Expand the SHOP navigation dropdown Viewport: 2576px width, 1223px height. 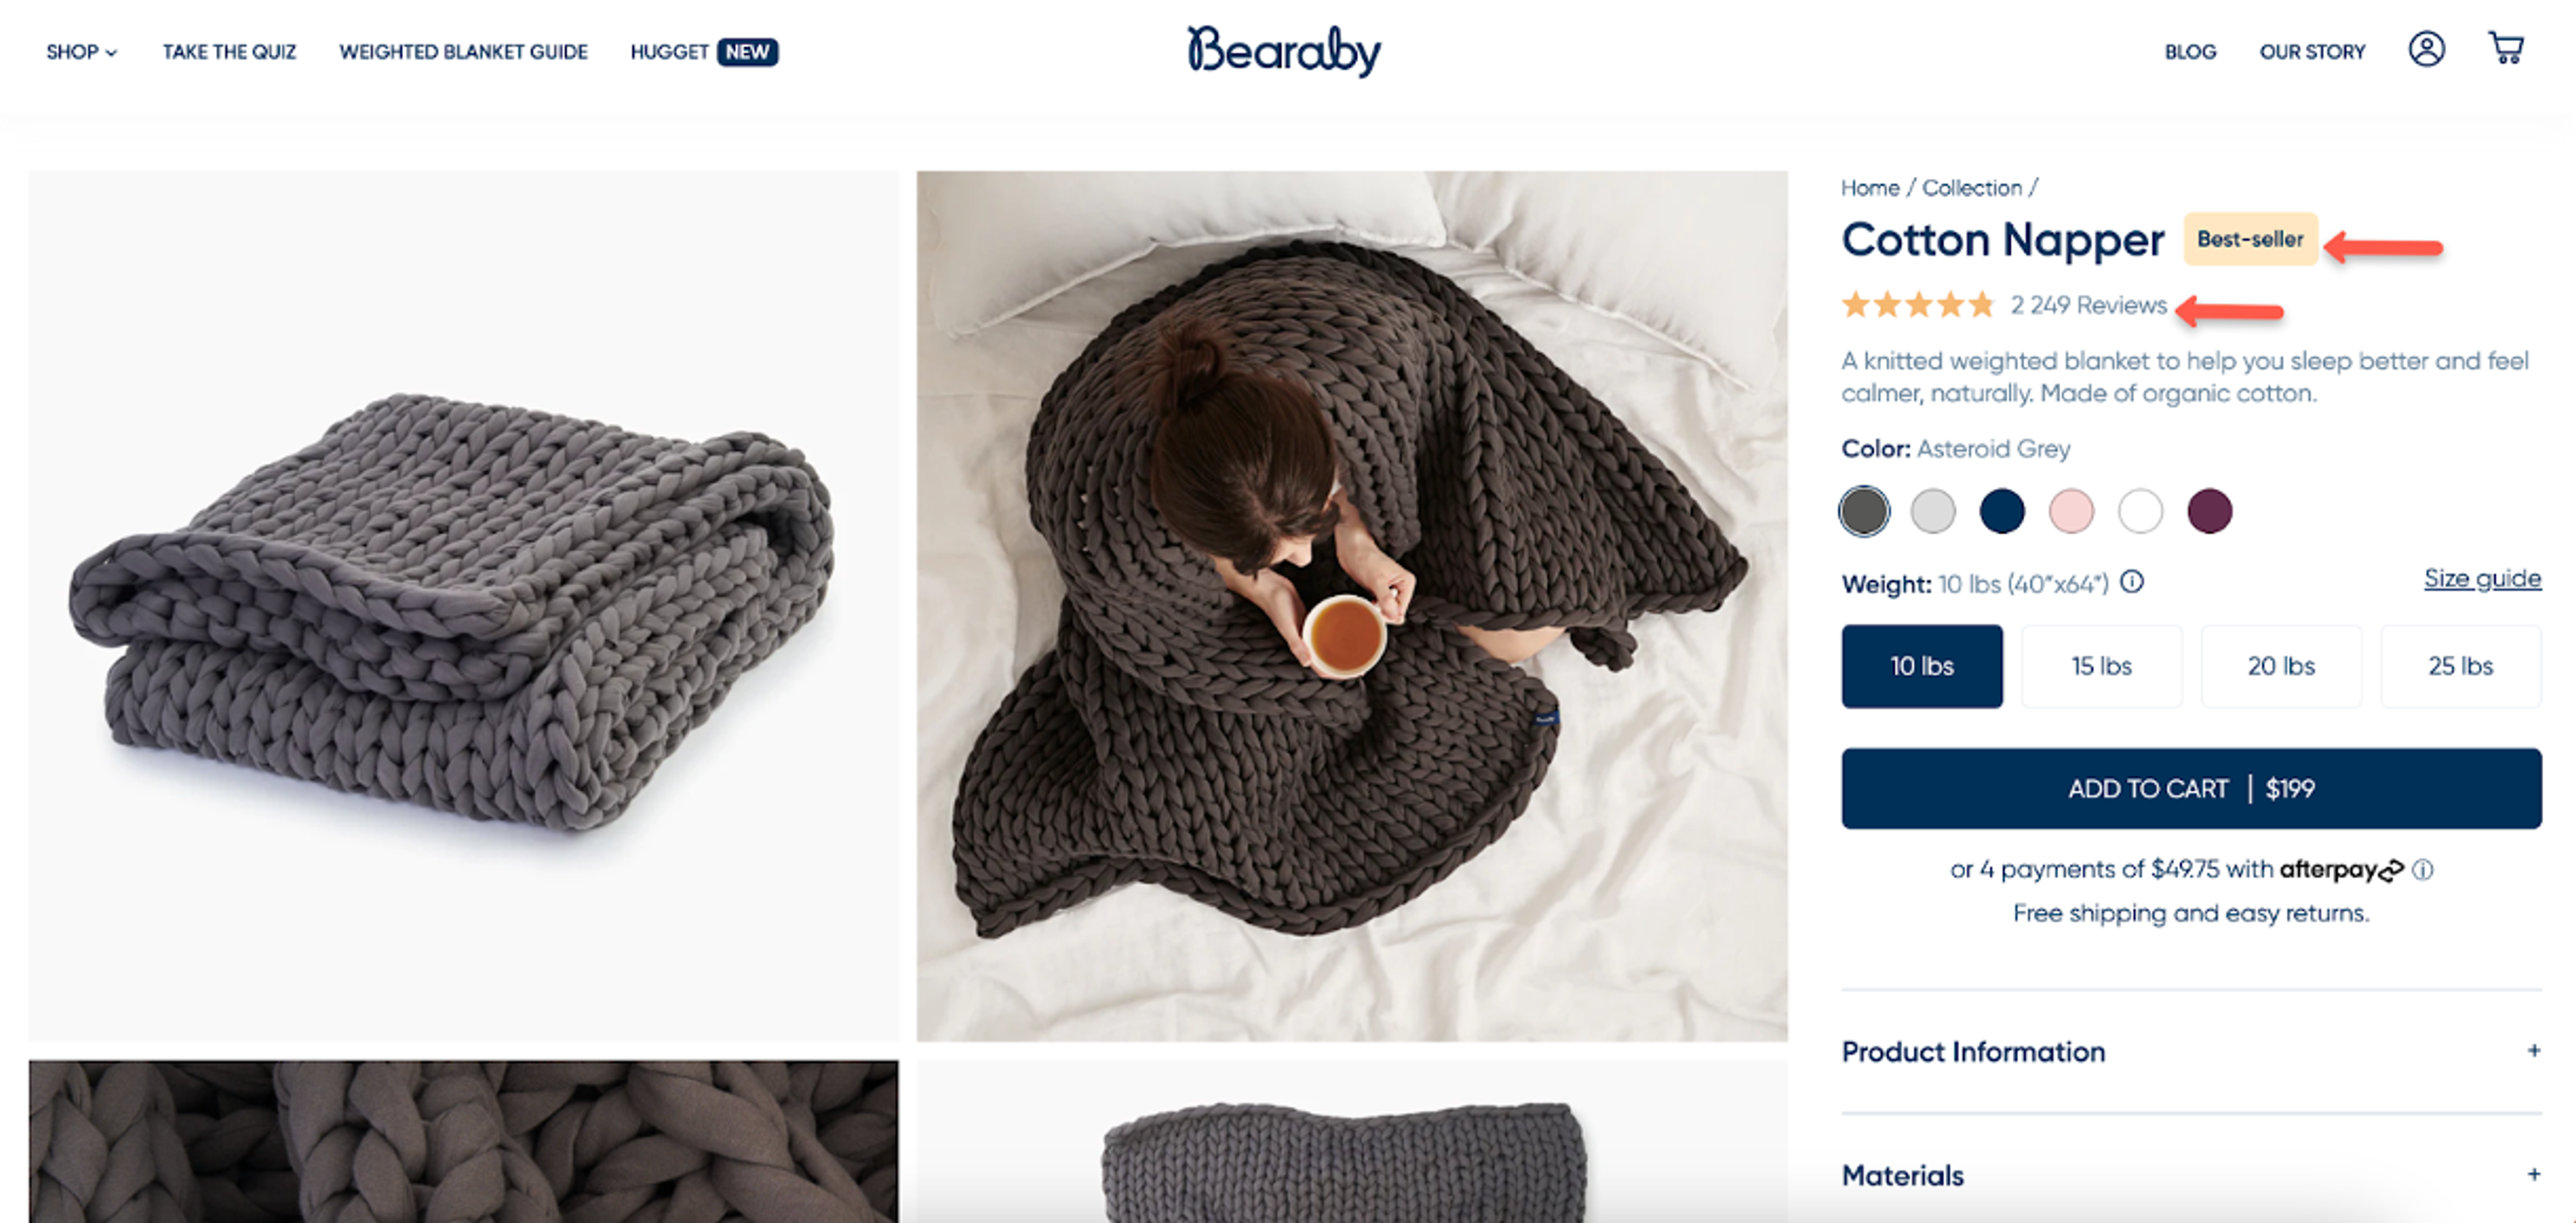coord(80,52)
